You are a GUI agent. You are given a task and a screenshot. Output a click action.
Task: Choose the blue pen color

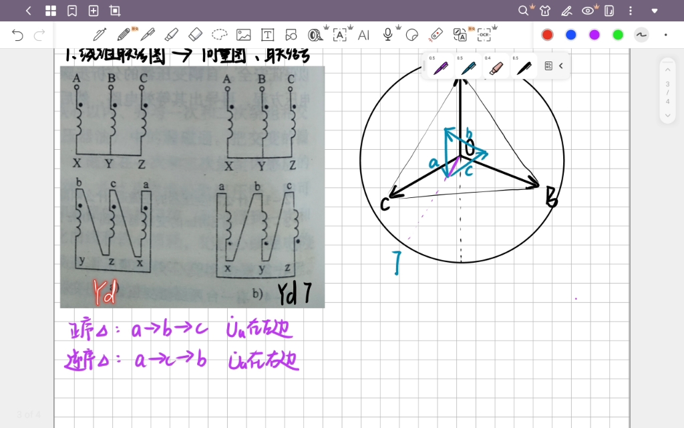coord(570,35)
